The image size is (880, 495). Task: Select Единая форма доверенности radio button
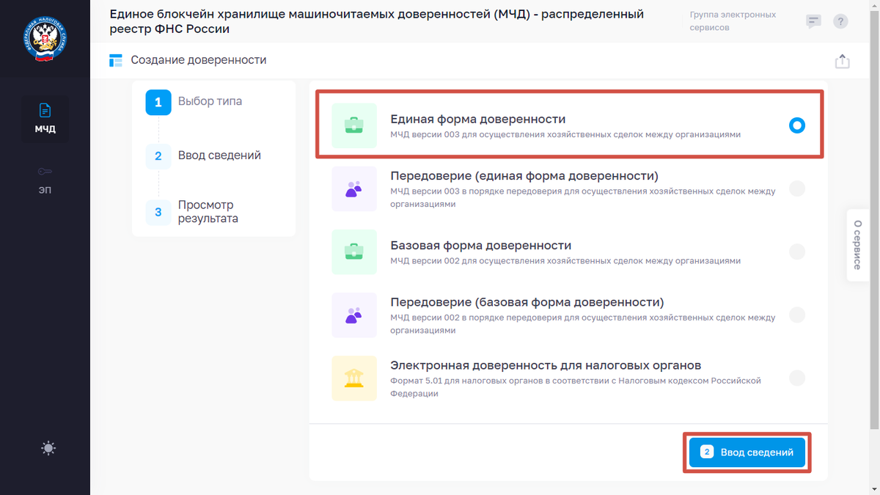coord(797,125)
